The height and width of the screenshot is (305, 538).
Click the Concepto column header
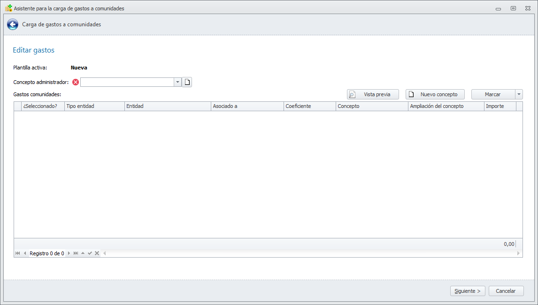[372, 107]
